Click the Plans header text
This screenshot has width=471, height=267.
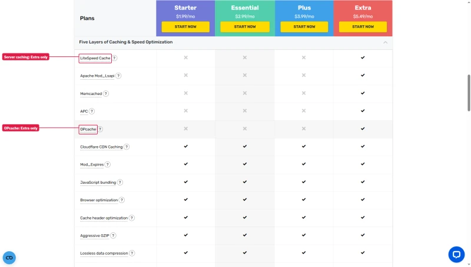(x=87, y=18)
